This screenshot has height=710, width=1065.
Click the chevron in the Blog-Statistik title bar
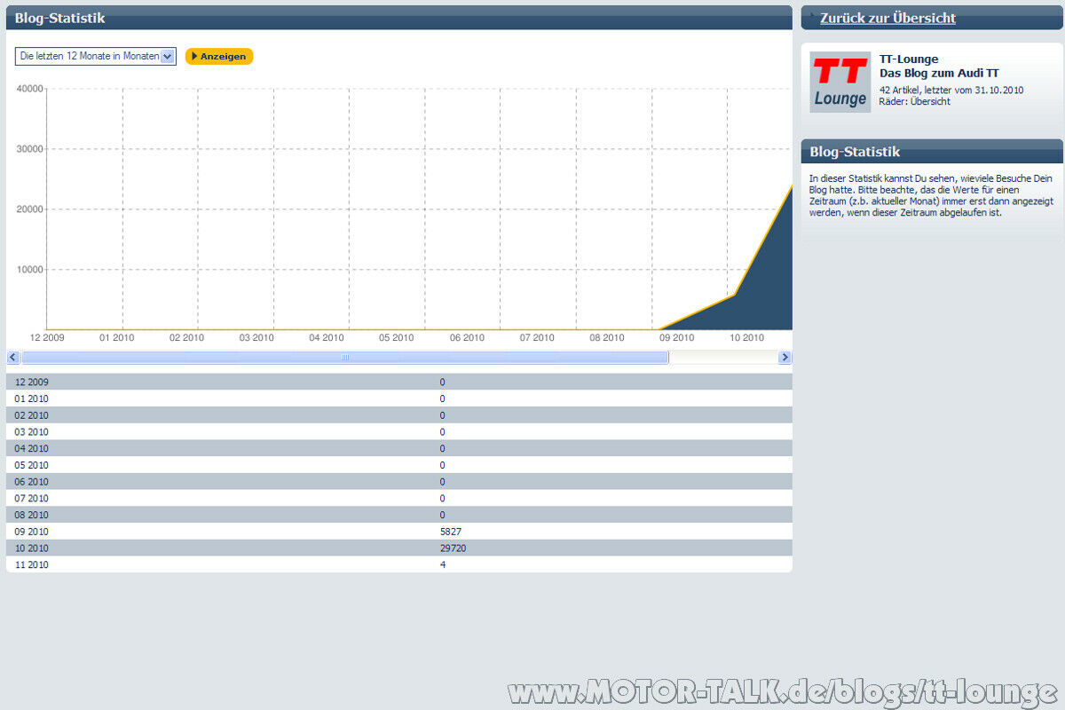(12, 18)
